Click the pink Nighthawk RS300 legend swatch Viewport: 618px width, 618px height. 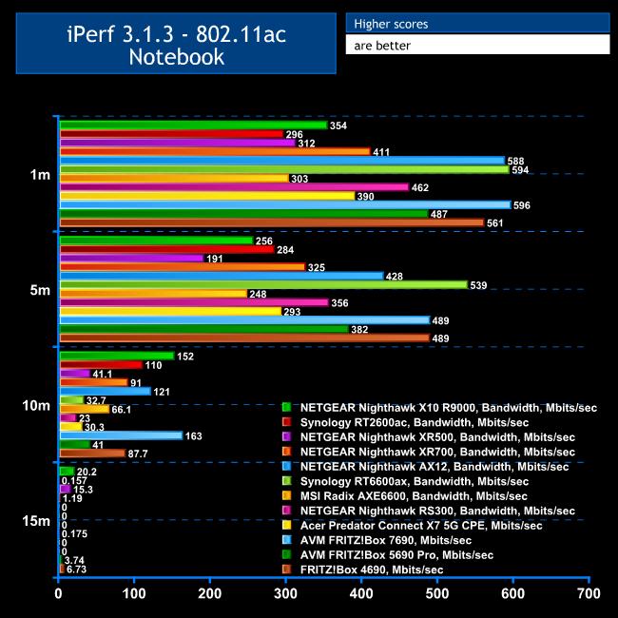286,510
